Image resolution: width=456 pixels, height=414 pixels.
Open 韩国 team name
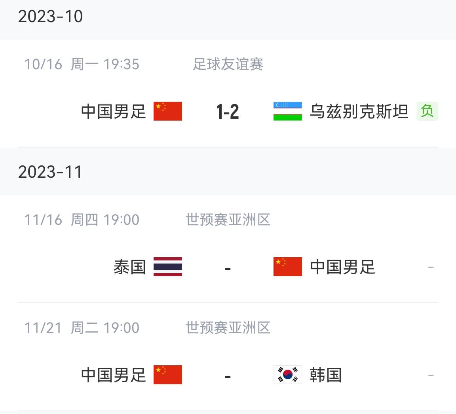(325, 375)
